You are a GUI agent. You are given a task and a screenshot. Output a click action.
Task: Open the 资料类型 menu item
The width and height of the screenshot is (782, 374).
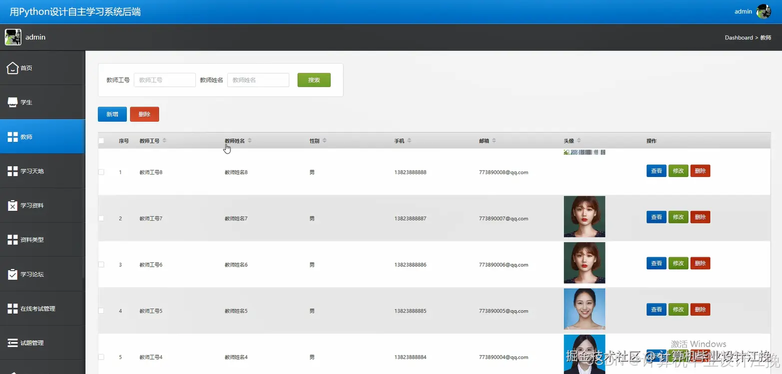[x=42, y=240]
